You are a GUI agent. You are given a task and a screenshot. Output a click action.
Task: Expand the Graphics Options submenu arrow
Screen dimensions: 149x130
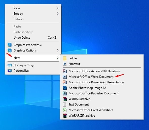point(57,50)
